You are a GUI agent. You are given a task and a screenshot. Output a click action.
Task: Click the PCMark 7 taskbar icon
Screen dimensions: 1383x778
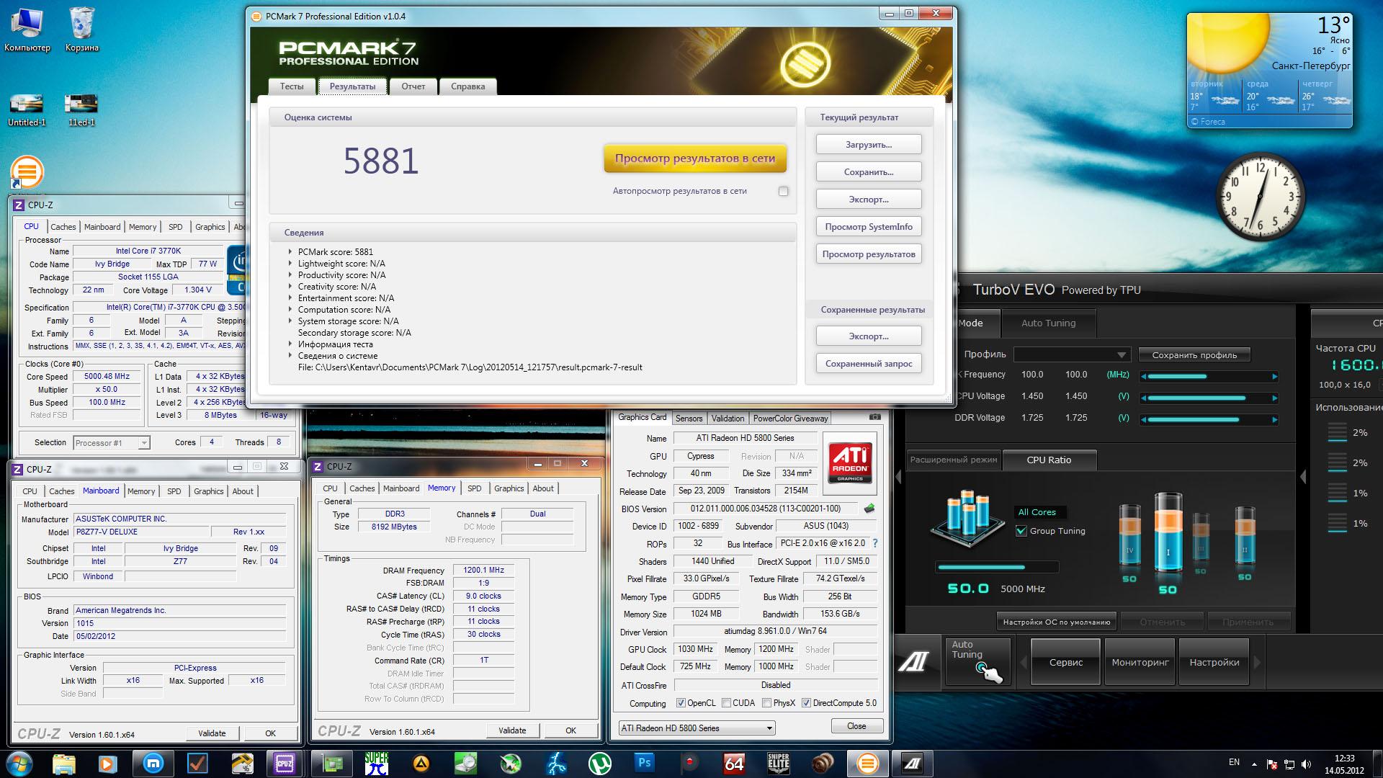point(867,763)
